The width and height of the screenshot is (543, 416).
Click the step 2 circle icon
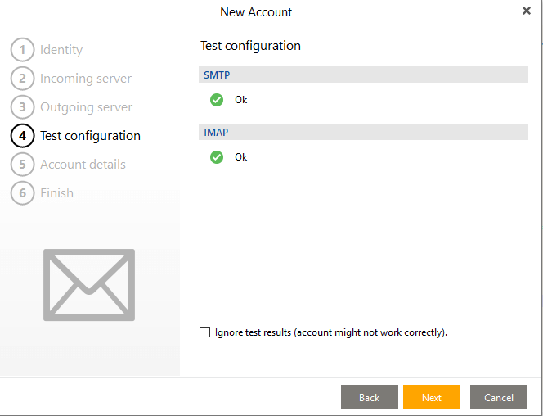pos(23,79)
